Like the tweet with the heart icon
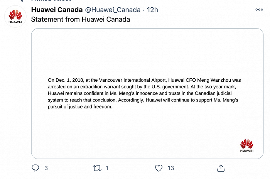This screenshot has width=270, height=179. tap(159, 168)
